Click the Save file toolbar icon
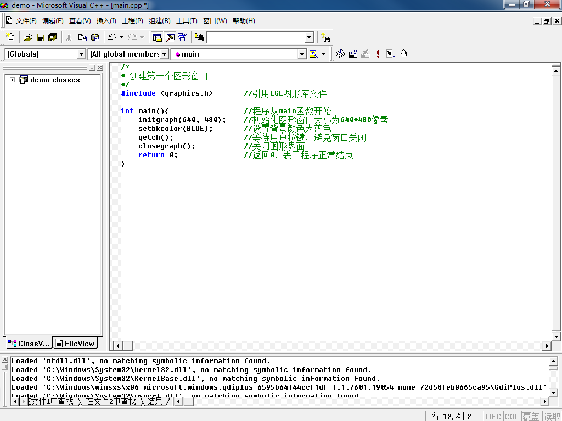Viewport: 562px width, 421px height. coord(40,37)
